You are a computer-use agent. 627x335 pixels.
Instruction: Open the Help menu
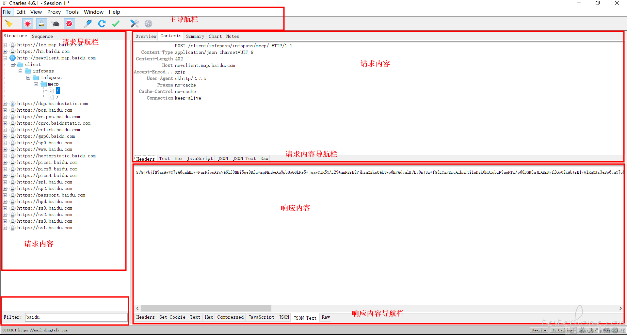[x=114, y=12]
